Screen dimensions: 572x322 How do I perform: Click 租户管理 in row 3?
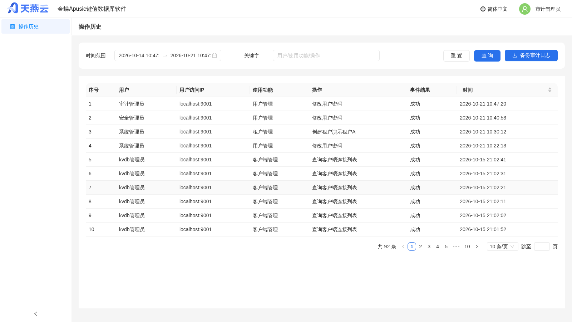click(263, 132)
